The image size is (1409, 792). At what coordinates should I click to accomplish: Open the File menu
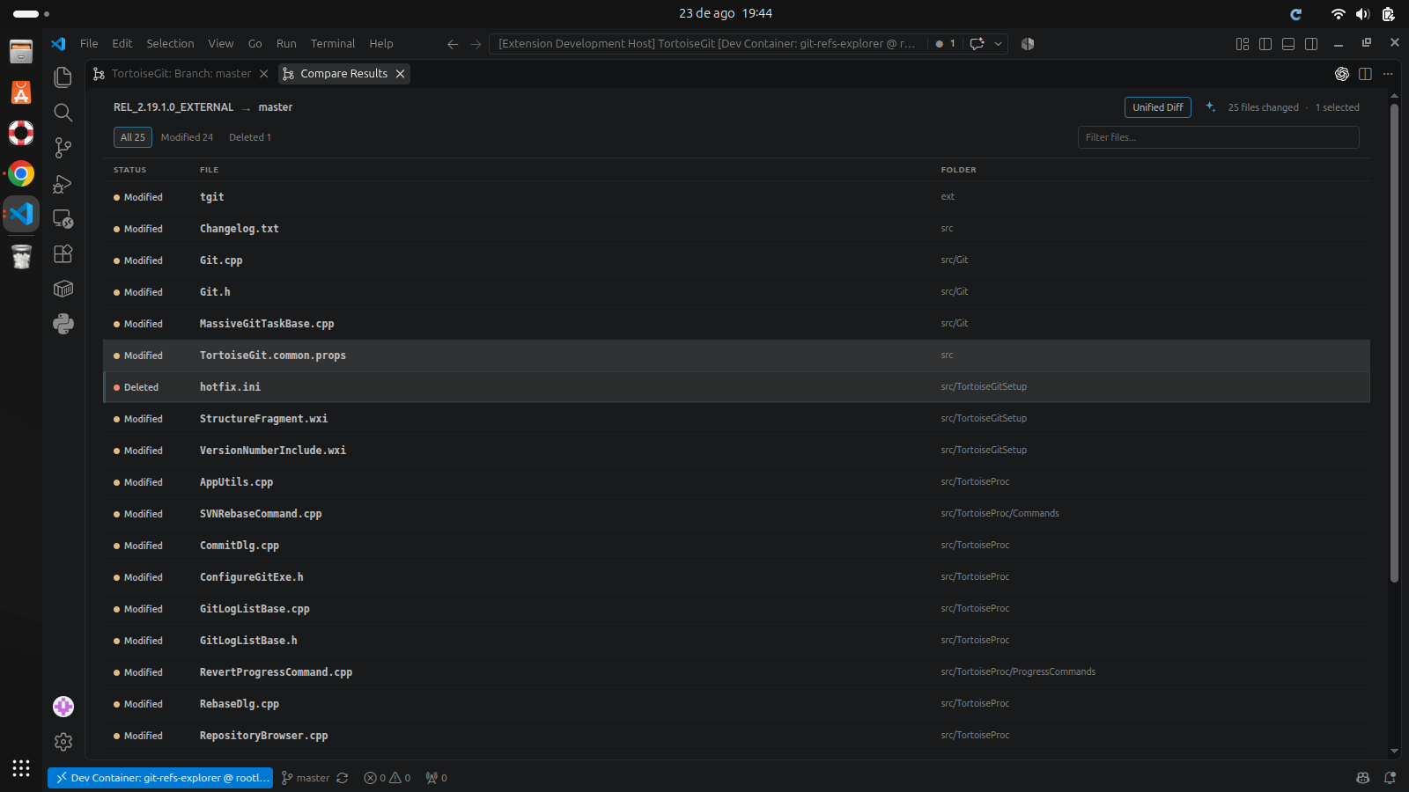point(89,44)
